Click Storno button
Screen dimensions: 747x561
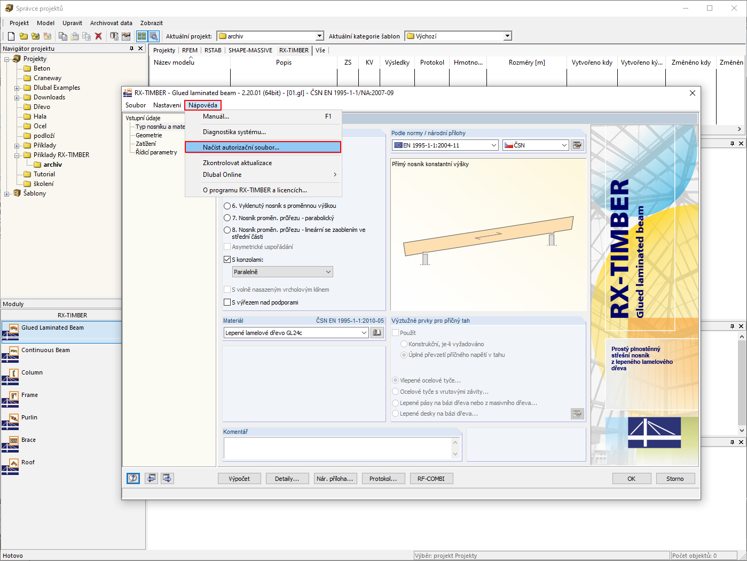coord(675,479)
